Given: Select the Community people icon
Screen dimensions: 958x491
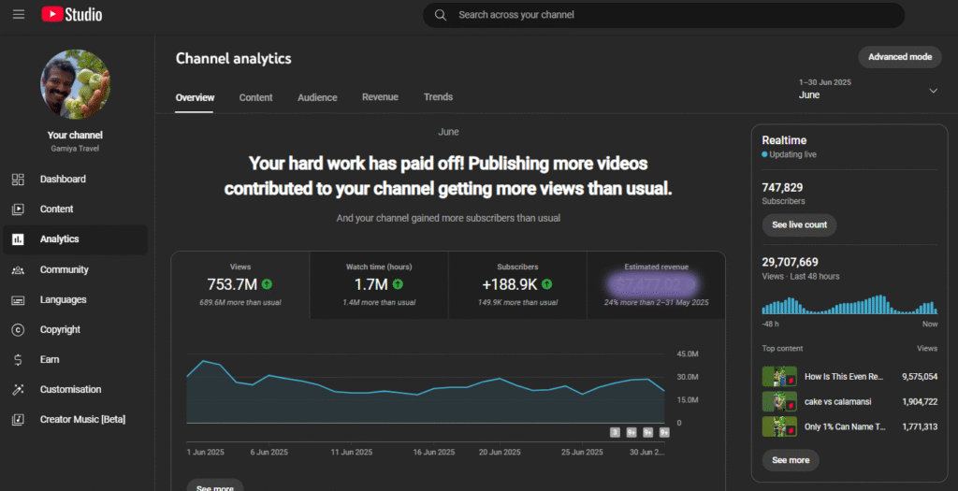Looking at the screenshot, I should pyautogui.click(x=18, y=270).
